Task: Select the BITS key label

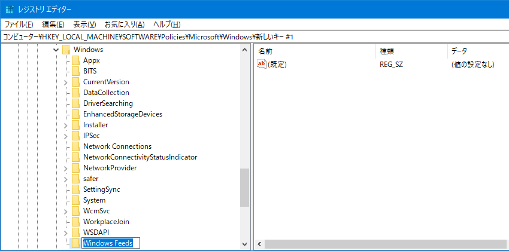Action: pyautogui.click(x=90, y=71)
